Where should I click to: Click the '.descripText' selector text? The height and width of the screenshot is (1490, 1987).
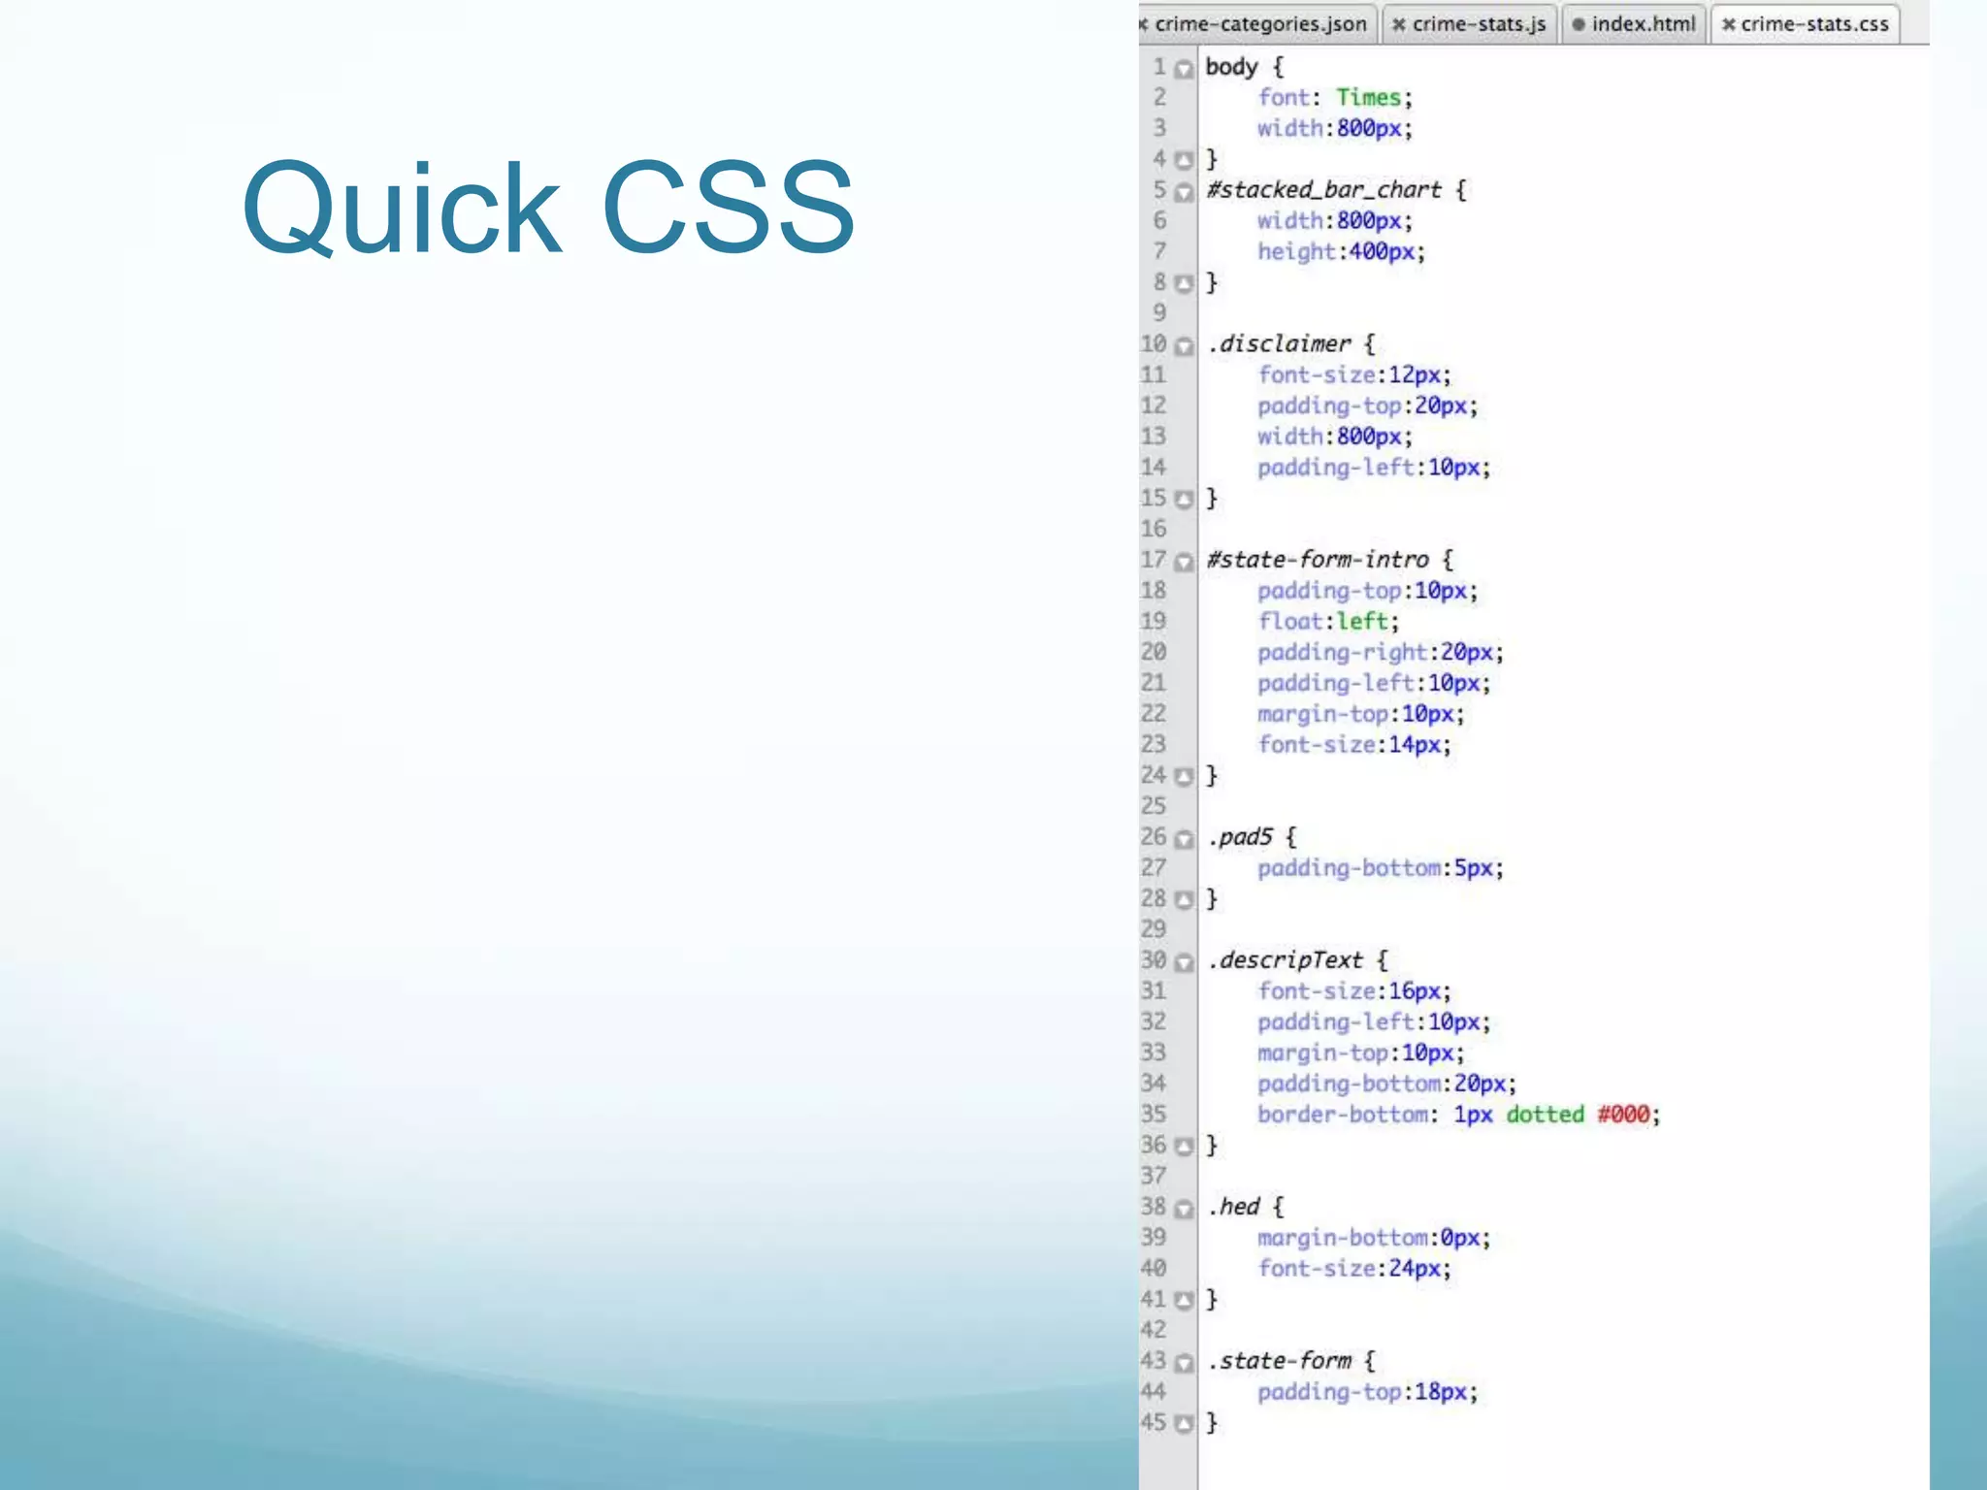[1286, 960]
